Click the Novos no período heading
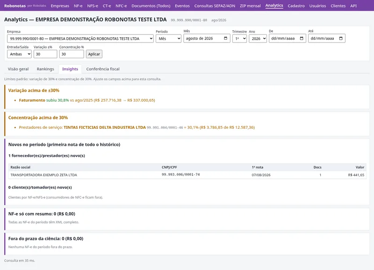The image size is (374, 270). (64, 145)
